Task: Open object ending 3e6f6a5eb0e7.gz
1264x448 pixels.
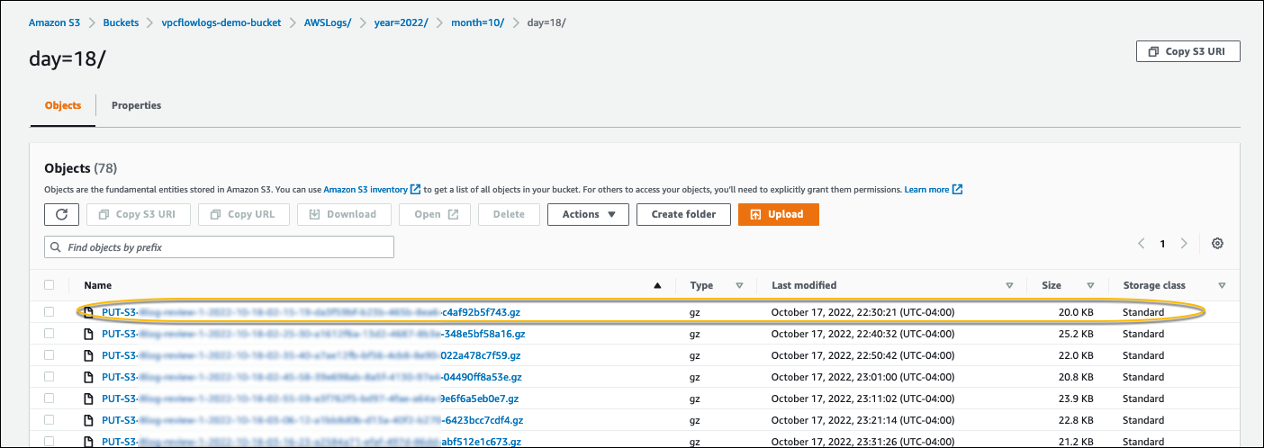Action: (x=311, y=399)
